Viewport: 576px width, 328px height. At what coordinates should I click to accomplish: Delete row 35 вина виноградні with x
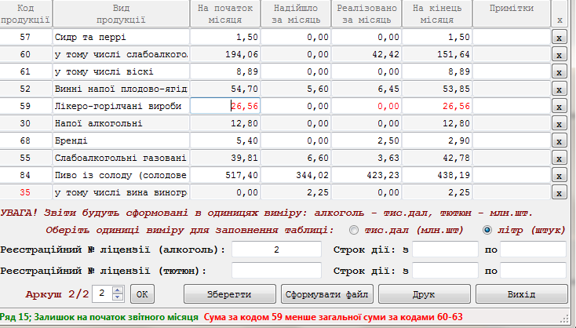(559, 192)
